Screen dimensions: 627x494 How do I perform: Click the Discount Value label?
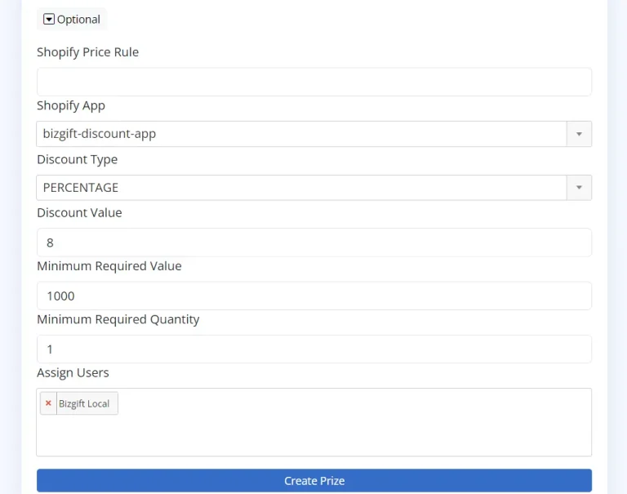79,212
